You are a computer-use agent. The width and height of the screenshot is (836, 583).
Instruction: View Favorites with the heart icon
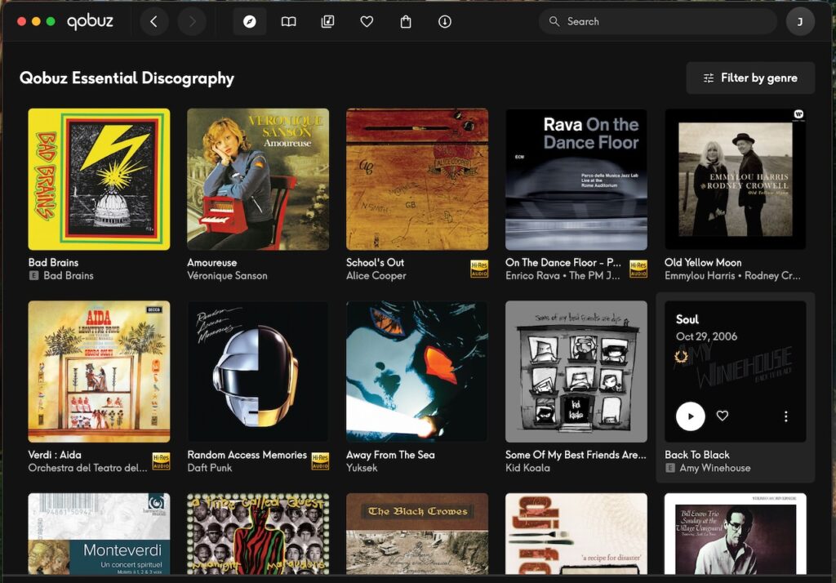point(367,21)
